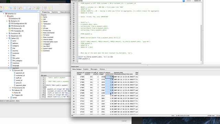Select the customer table in tree

click(x=16, y=53)
